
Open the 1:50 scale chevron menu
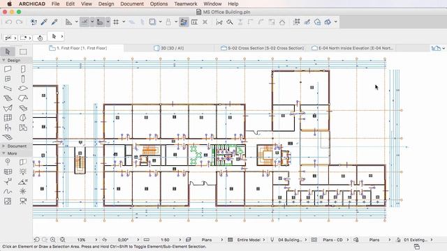point(180,240)
